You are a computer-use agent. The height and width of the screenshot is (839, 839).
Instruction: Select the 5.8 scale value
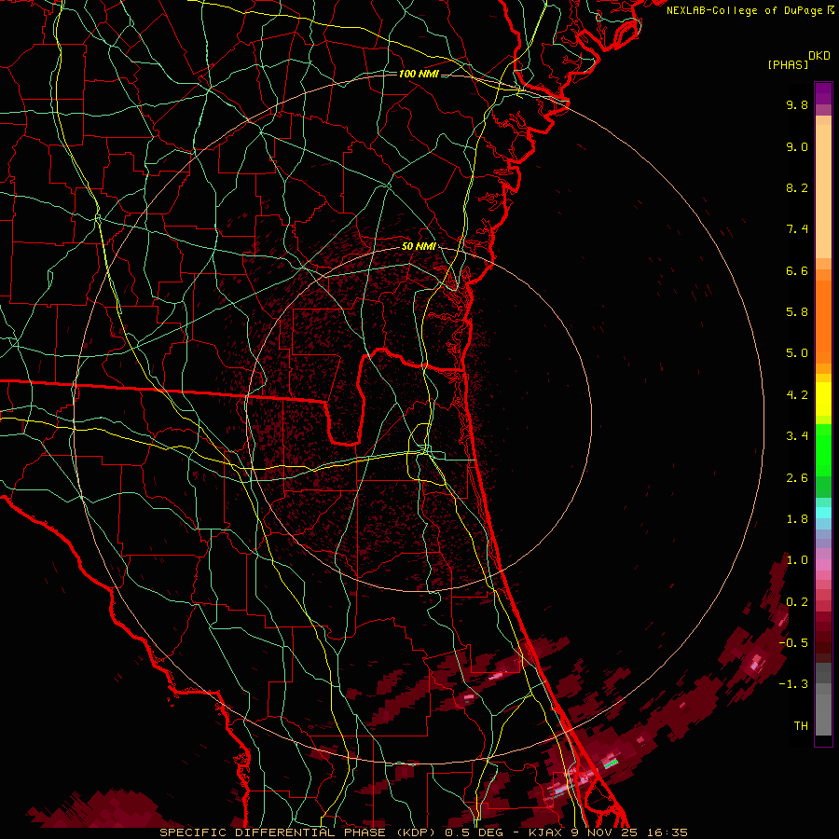[x=797, y=311]
